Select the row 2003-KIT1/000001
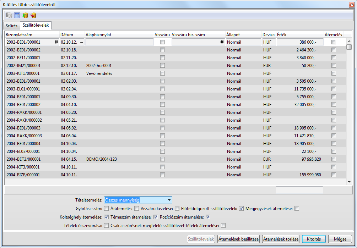This screenshot has height=248, width=357. point(175,73)
